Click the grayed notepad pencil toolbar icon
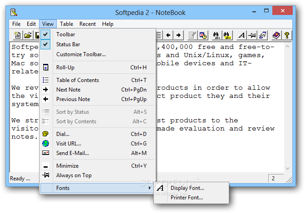The width and height of the screenshot is (305, 213). tap(192, 35)
